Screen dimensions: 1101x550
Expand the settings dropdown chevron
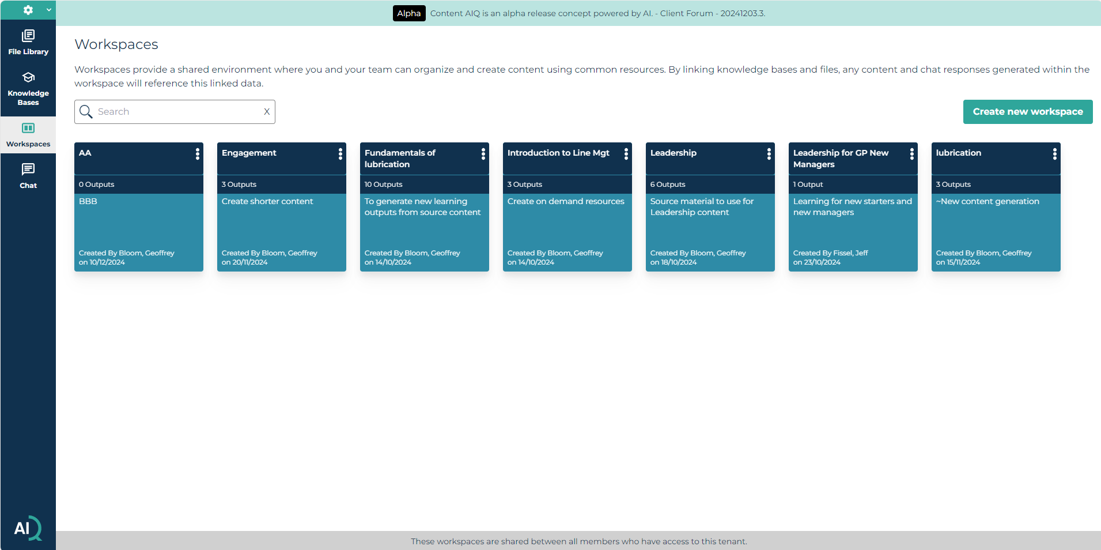pyautogui.click(x=49, y=10)
